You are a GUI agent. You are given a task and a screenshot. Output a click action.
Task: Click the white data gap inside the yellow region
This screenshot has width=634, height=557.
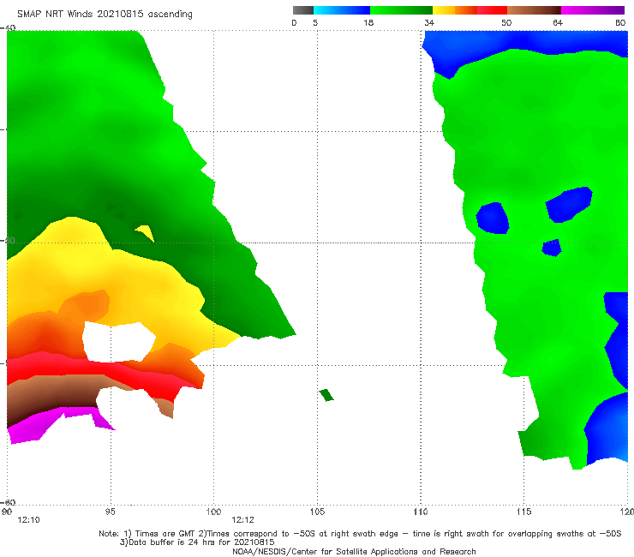[x=118, y=342]
